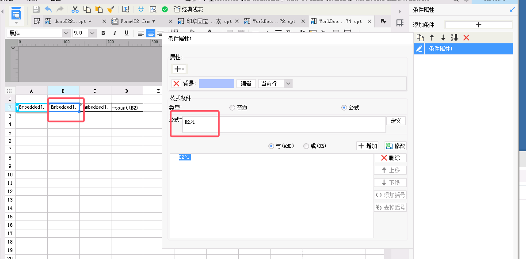Click the Copy icon in top toolbar
Image resolution: width=526 pixels, height=259 pixels.
pos(87,9)
